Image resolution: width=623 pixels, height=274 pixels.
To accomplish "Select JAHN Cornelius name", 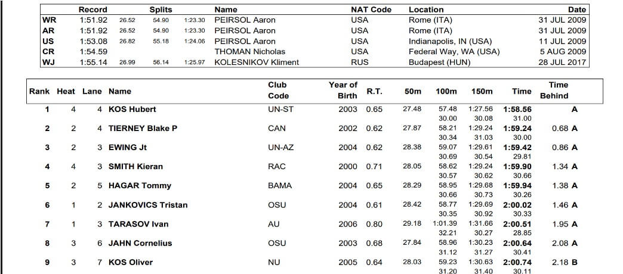I will (140, 243).
